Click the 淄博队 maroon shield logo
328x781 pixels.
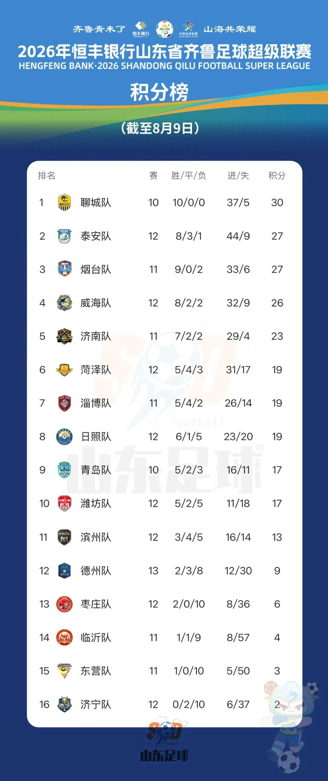click(x=64, y=403)
